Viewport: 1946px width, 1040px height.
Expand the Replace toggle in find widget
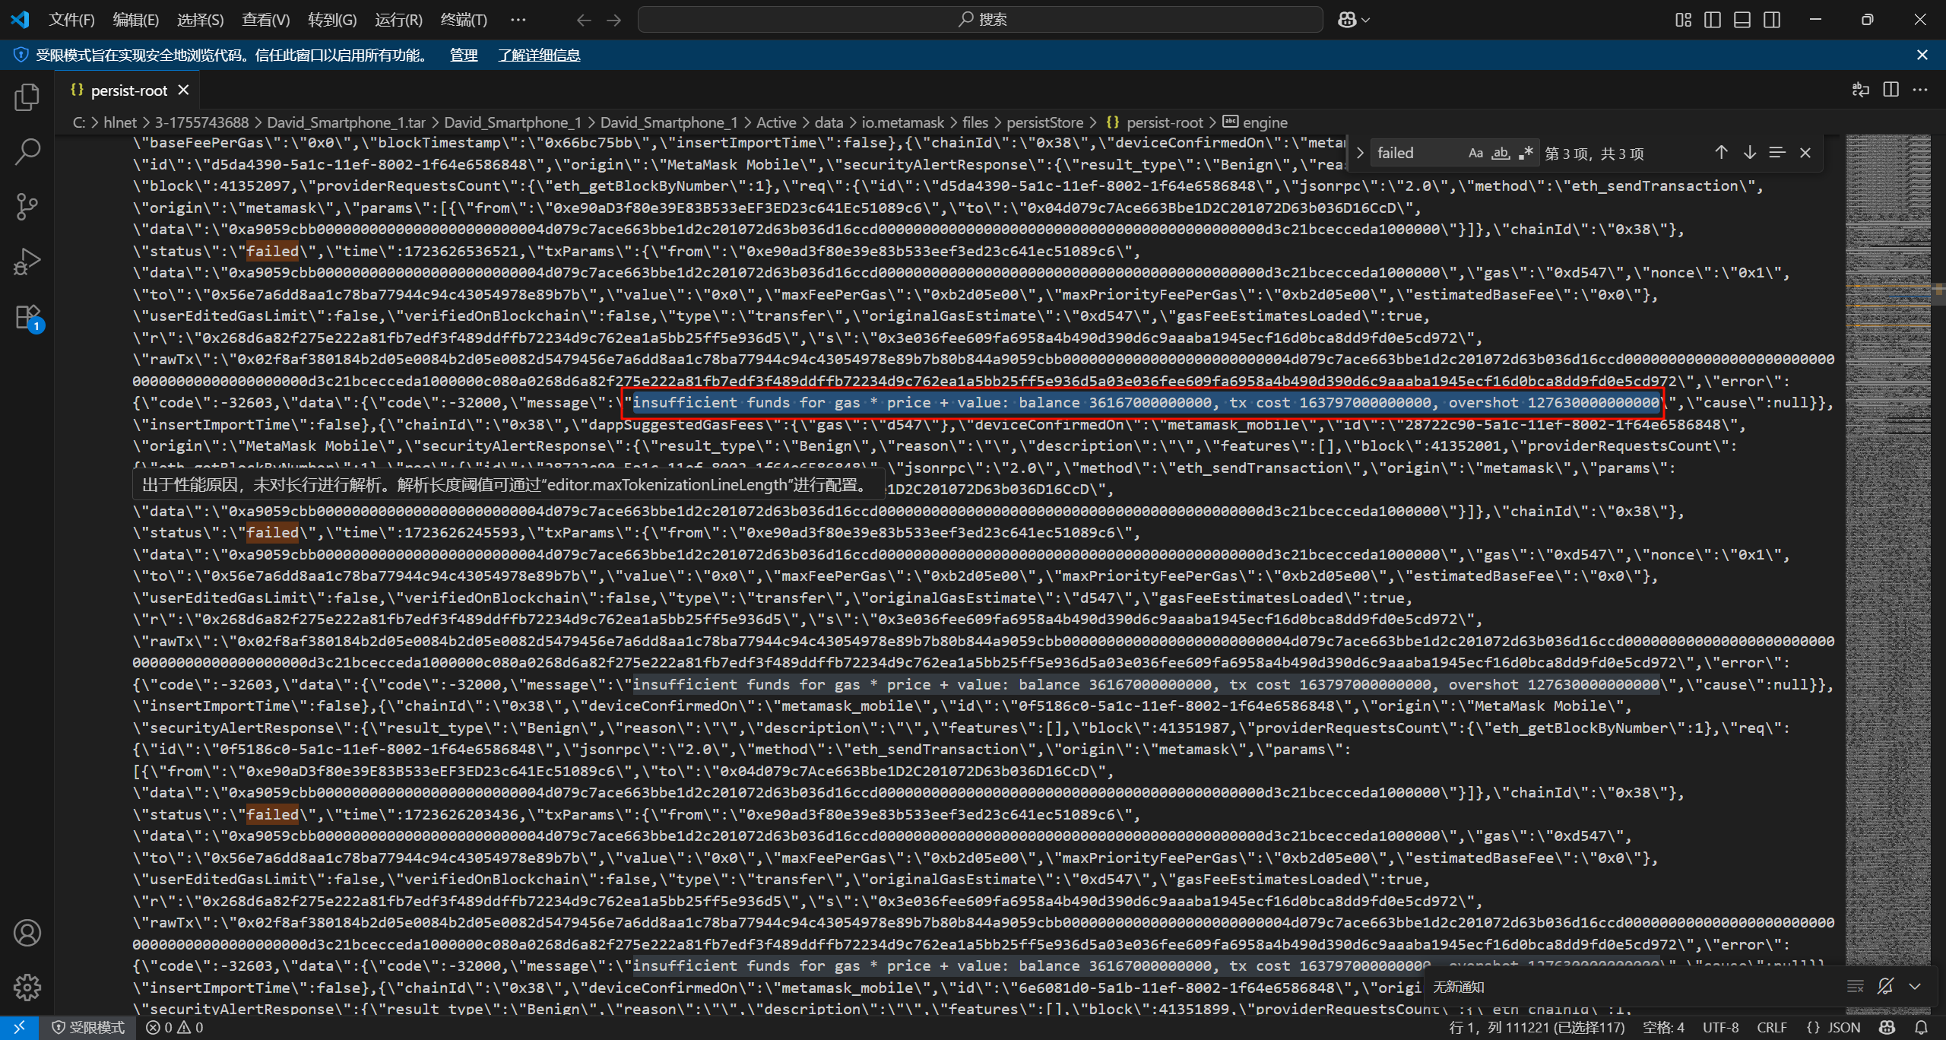[x=1360, y=153]
